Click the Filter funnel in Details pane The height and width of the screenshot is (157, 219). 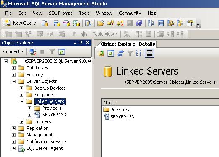(x=130, y=53)
